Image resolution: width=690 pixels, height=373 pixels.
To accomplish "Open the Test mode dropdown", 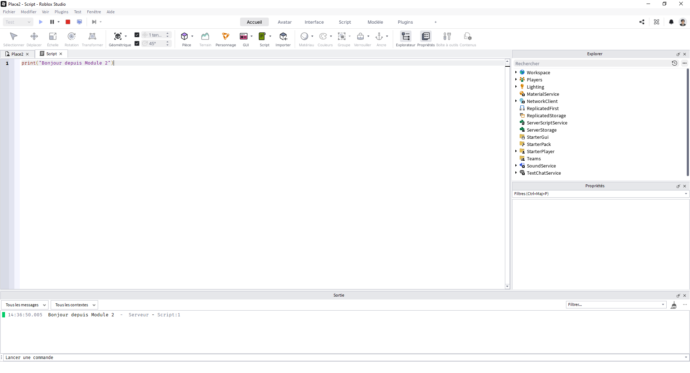I will [x=18, y=22].
